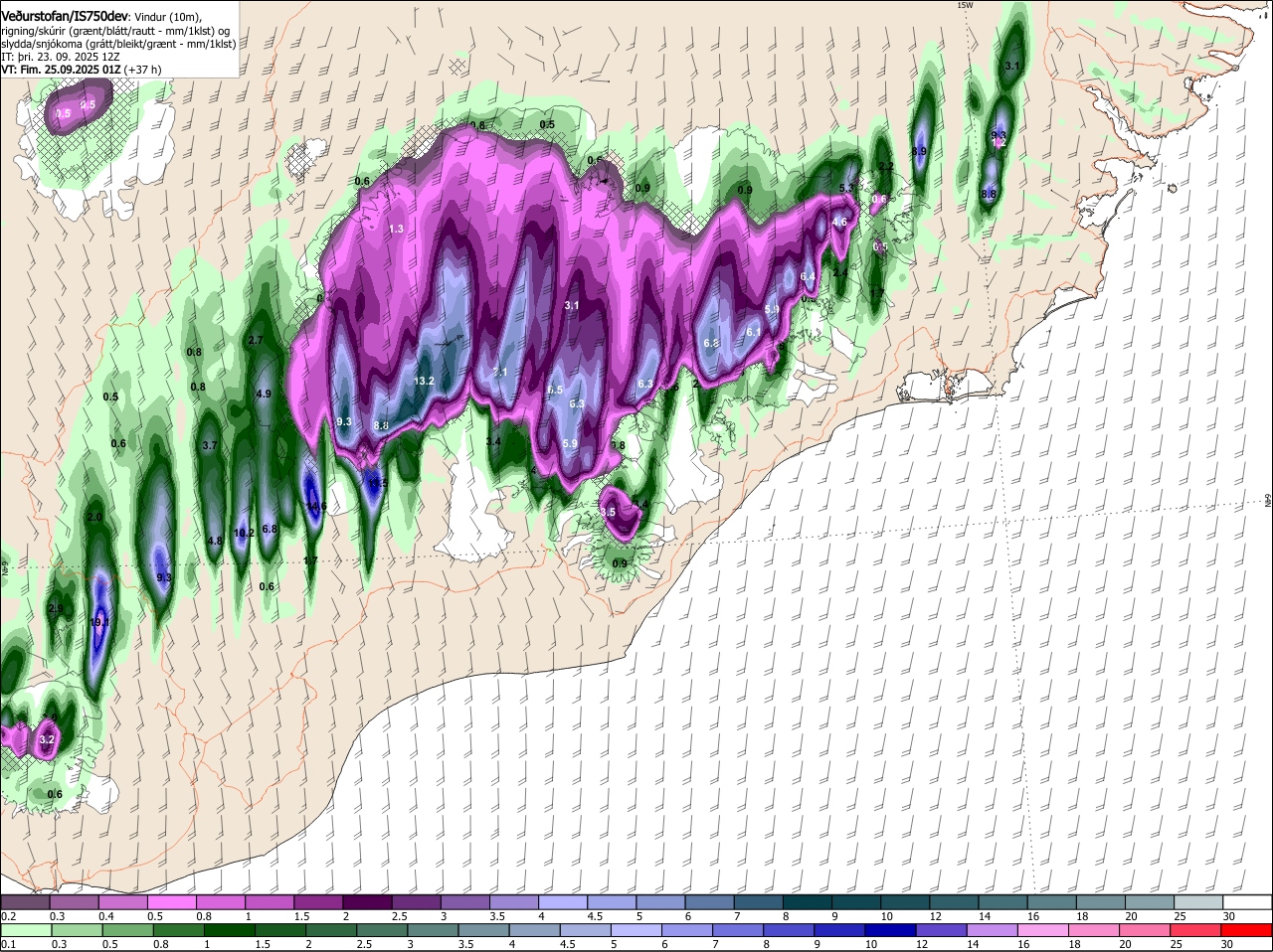Click the 6.4 value label on the map
1273x952 pixels.
point(808,276)
